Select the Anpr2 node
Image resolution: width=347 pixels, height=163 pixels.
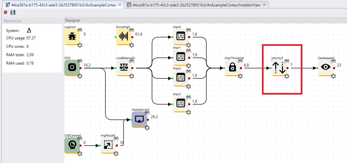pos(180,78)
